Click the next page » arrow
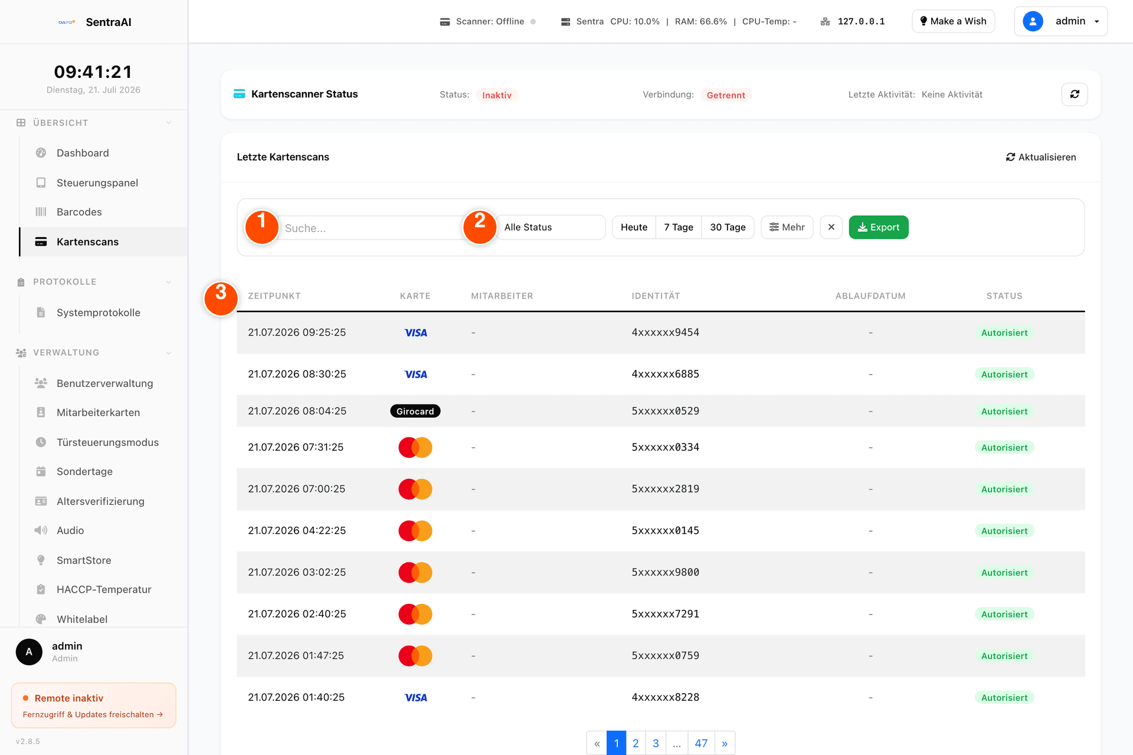This screenshot has height=755, width=1133. click(x=725, y=743)
